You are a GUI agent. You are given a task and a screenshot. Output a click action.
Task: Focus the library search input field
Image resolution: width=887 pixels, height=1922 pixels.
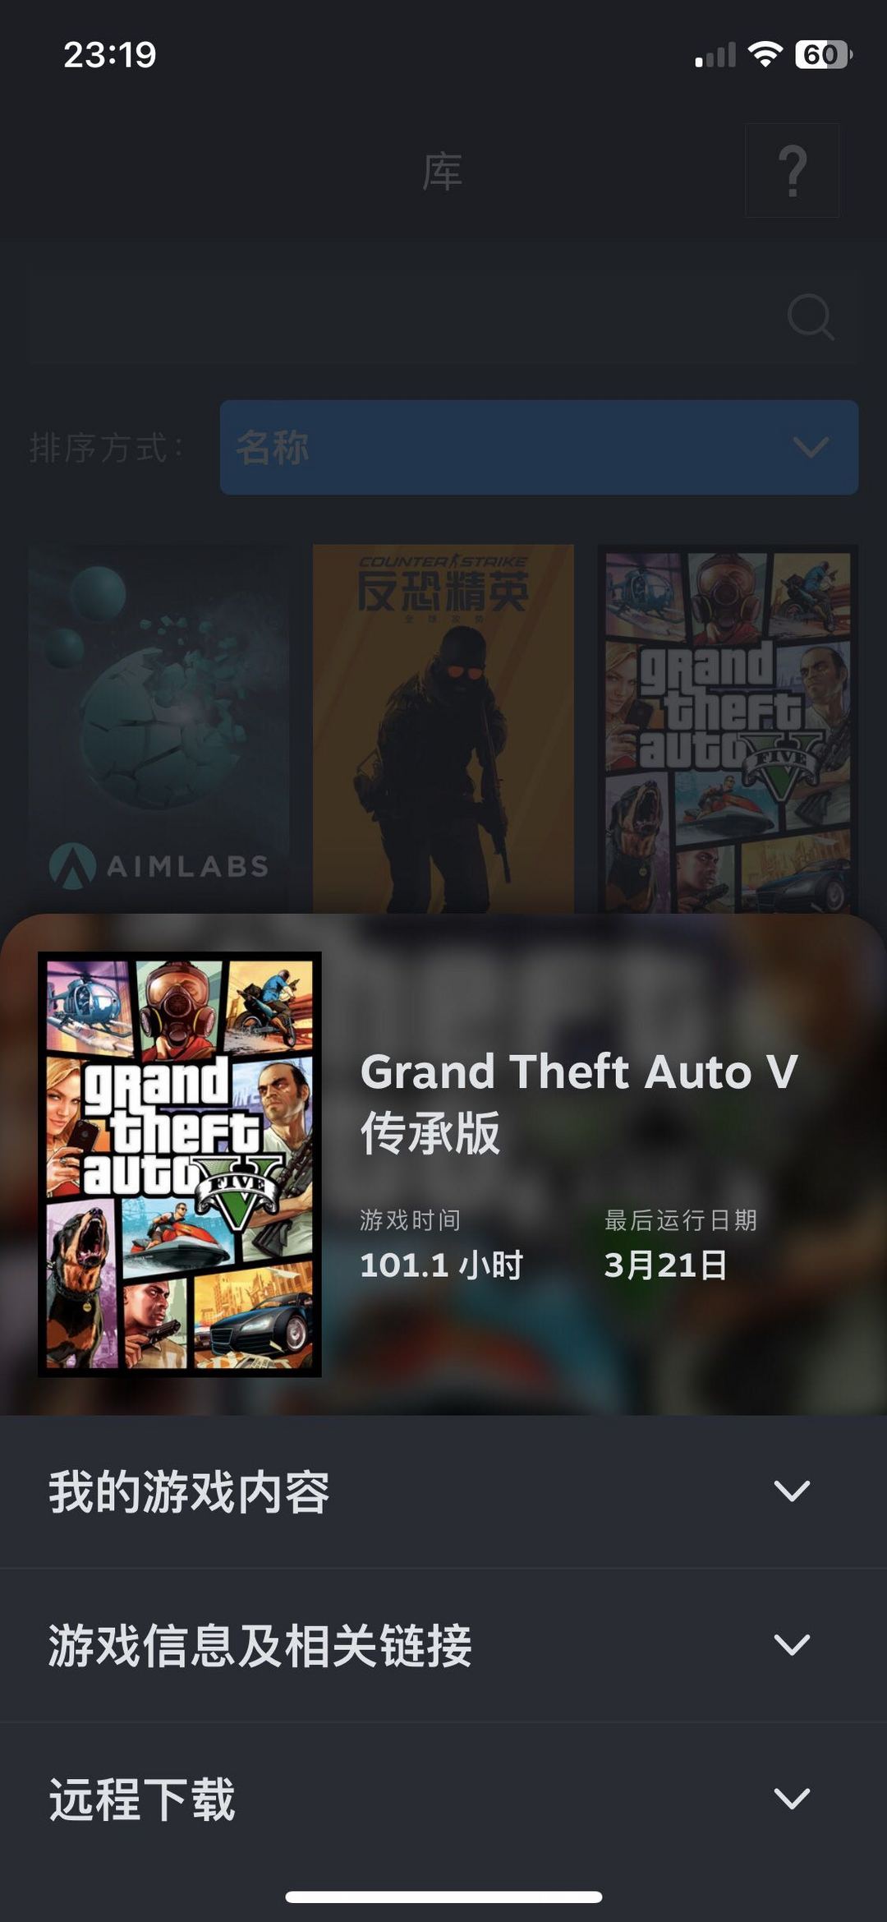443,316
